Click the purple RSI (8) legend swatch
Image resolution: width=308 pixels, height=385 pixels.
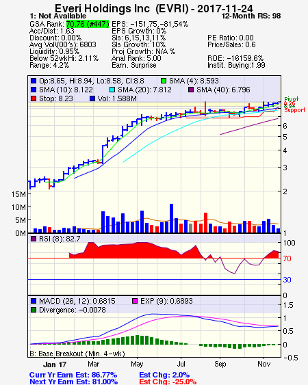34,239
